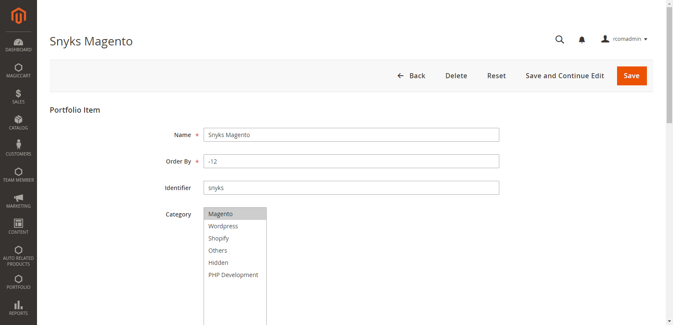Focus the Name input field
The image size is (673, 325).
(x=351, y=135)
